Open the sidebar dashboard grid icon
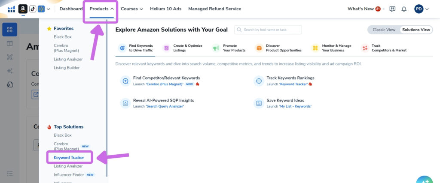Screen dimensions: 440x183 coord(10,30)
